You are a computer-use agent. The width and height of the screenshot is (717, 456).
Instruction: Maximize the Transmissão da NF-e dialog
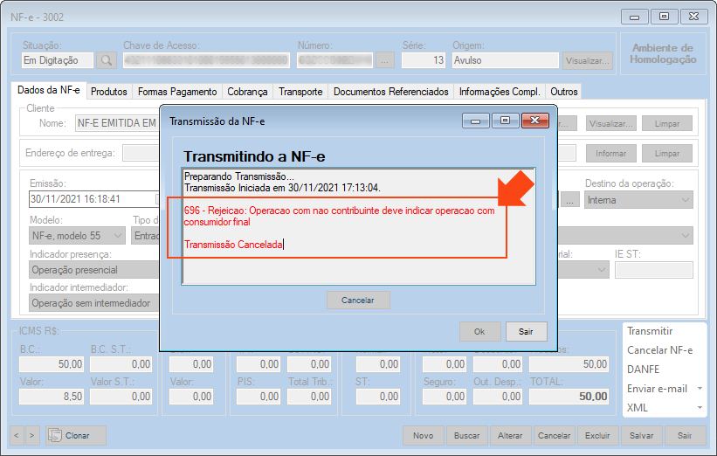[x=505, y=121]
